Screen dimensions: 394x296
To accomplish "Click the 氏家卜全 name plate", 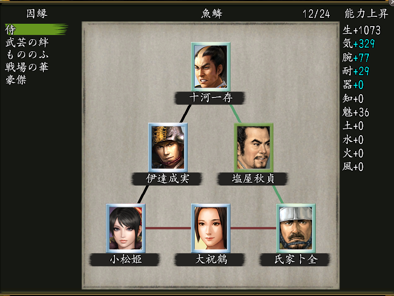I will point(295,260).
